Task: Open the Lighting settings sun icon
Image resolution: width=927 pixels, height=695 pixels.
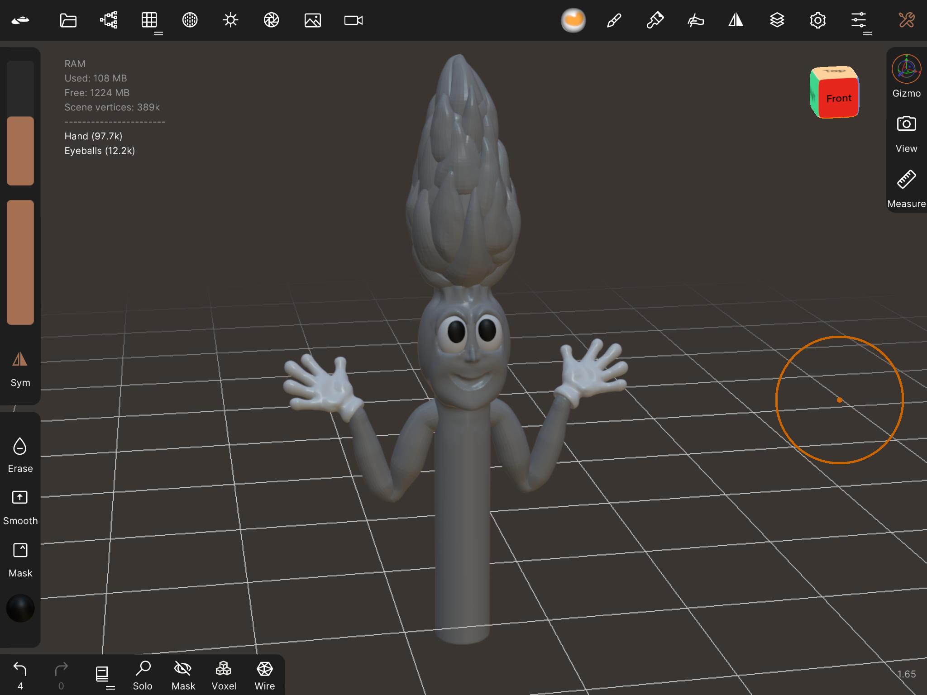Action: click(x=230, y=20)
